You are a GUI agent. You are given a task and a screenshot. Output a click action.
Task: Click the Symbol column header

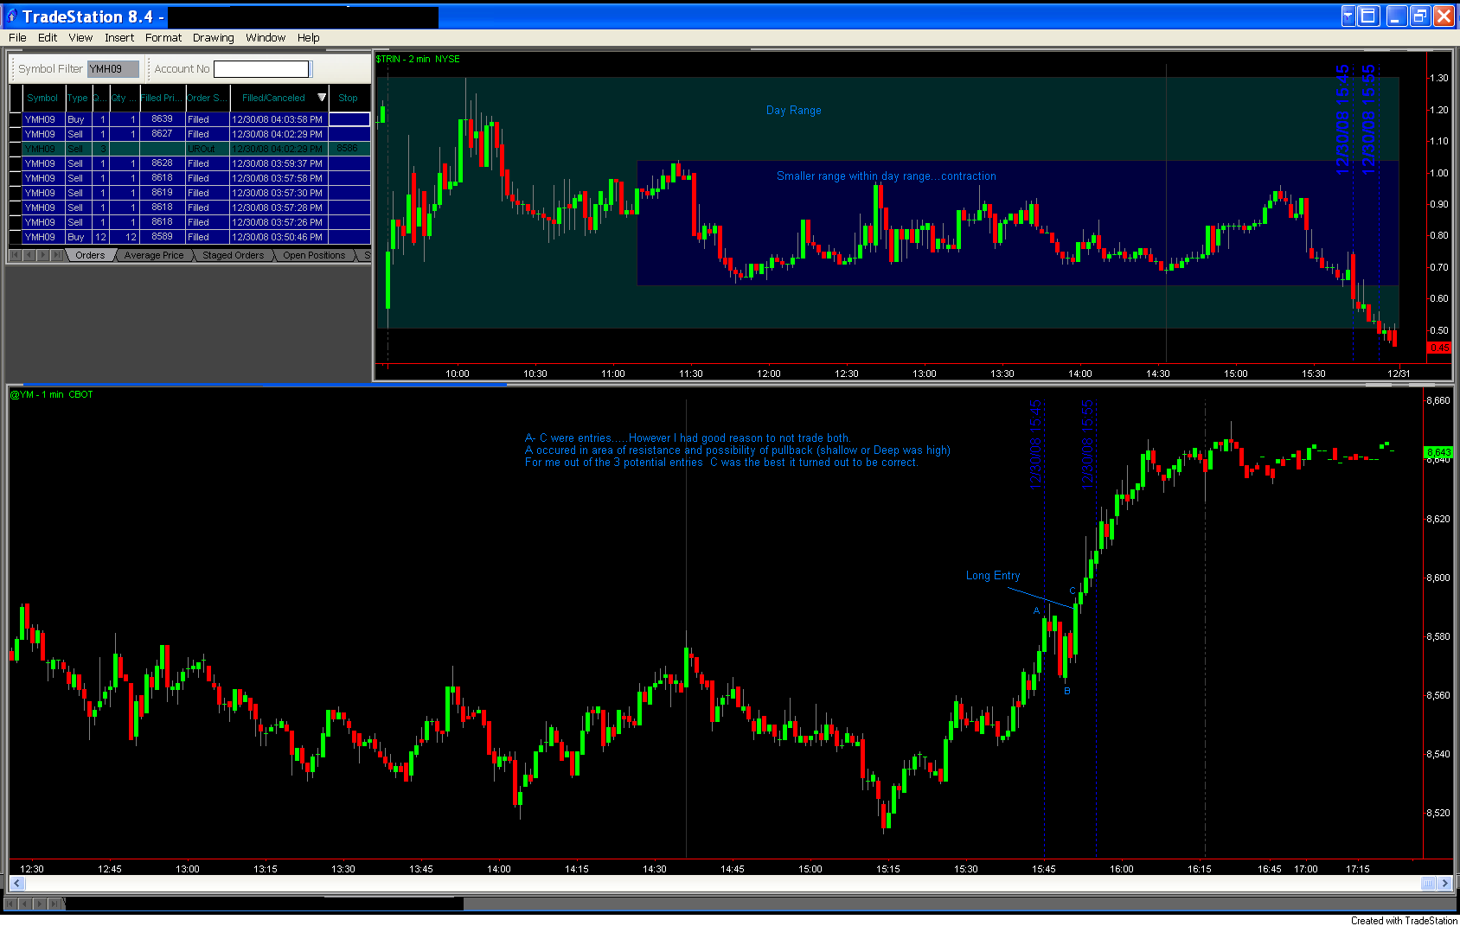point(42,98)
